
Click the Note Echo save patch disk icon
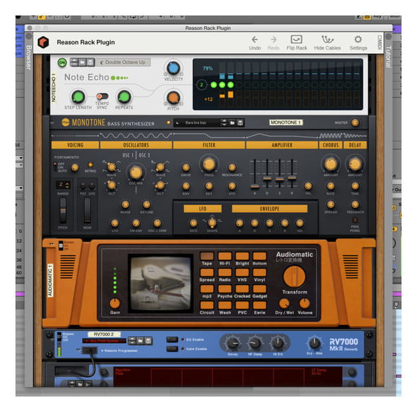pos(90,62)
